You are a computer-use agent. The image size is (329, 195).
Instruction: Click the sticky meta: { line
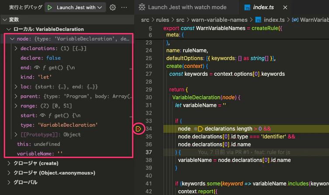(175, 35)
